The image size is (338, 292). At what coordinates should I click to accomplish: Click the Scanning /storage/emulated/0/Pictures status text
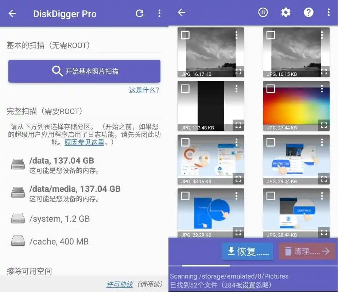229,276
